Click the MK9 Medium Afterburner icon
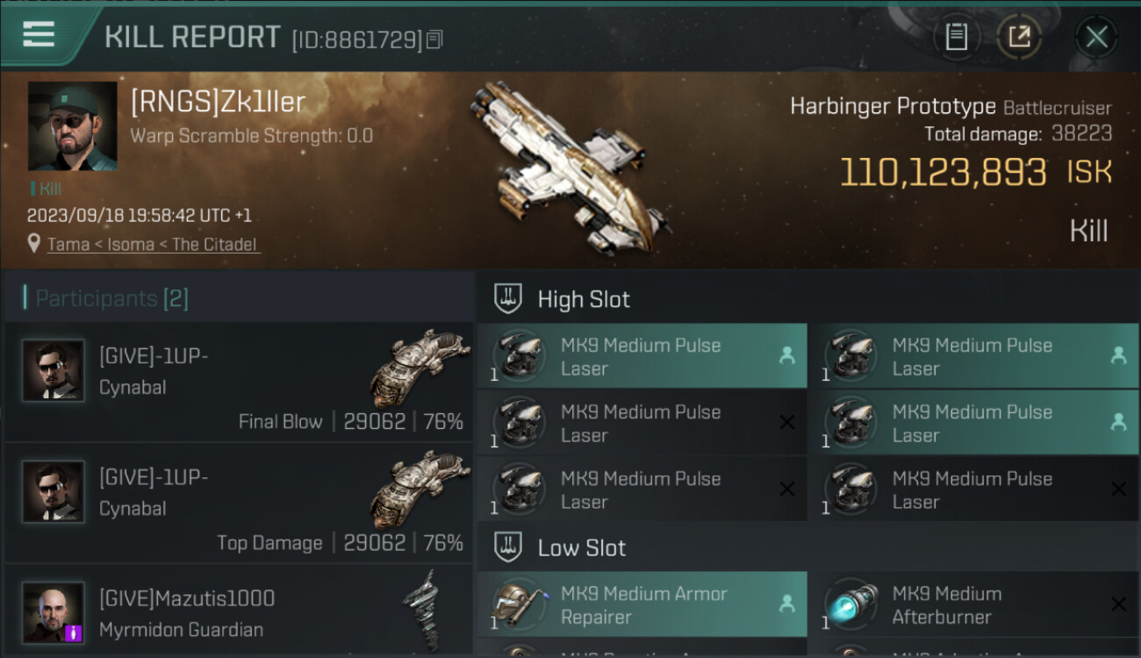 tap(851, 605)
